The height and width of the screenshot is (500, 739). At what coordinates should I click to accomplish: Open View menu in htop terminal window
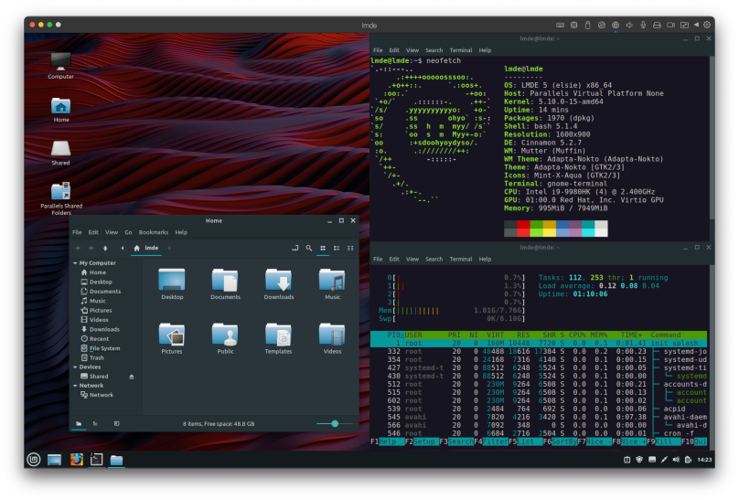tap(412, 260)
